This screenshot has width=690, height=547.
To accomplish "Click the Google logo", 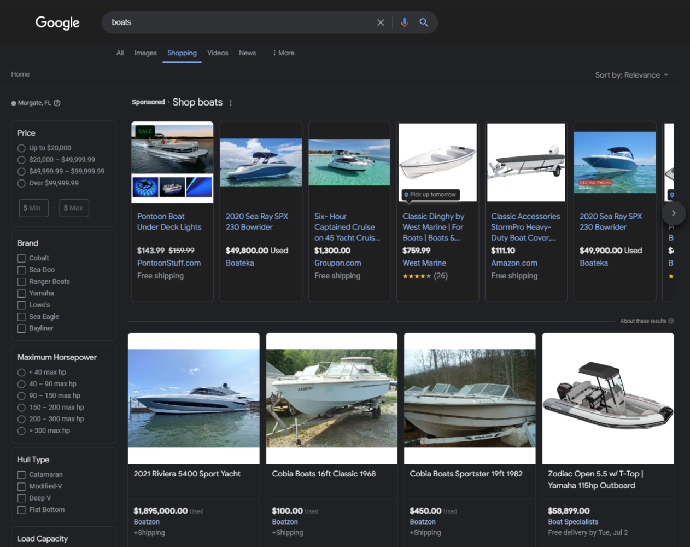I will point(57,22).
